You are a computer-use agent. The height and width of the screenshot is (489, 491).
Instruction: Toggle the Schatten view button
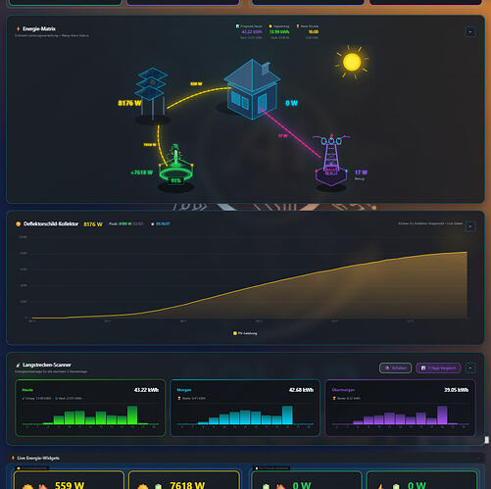click(x=395, y=368)
